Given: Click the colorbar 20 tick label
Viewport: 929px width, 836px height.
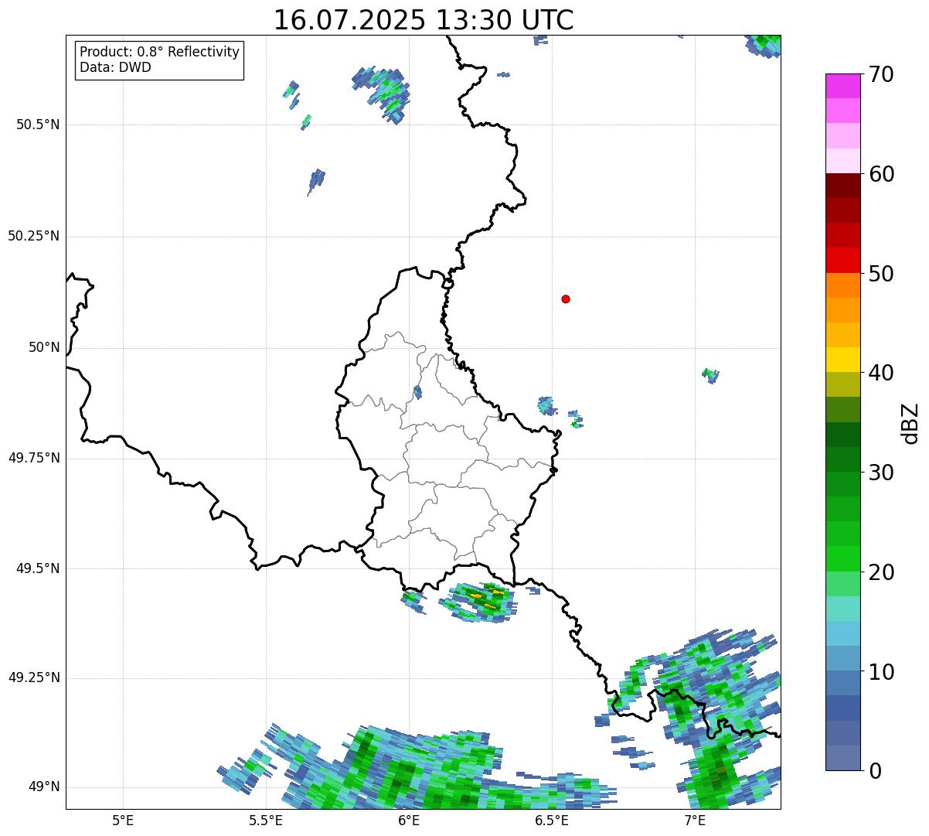Looking at the screenshot, I should [x=881, y=572].
